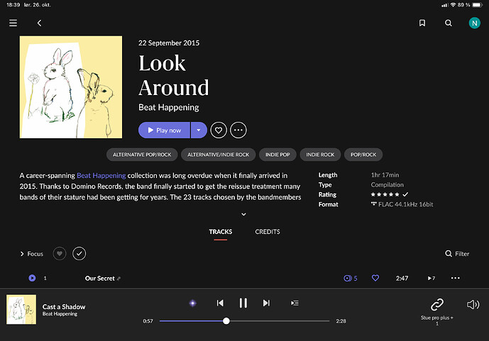
Task: Open play count indicator for Our Secret
Action: click(432, 278)
